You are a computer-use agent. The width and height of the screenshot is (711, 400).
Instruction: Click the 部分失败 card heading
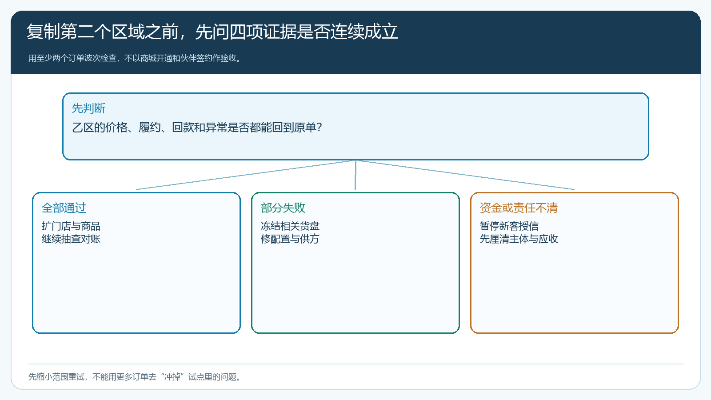point(283,208)
